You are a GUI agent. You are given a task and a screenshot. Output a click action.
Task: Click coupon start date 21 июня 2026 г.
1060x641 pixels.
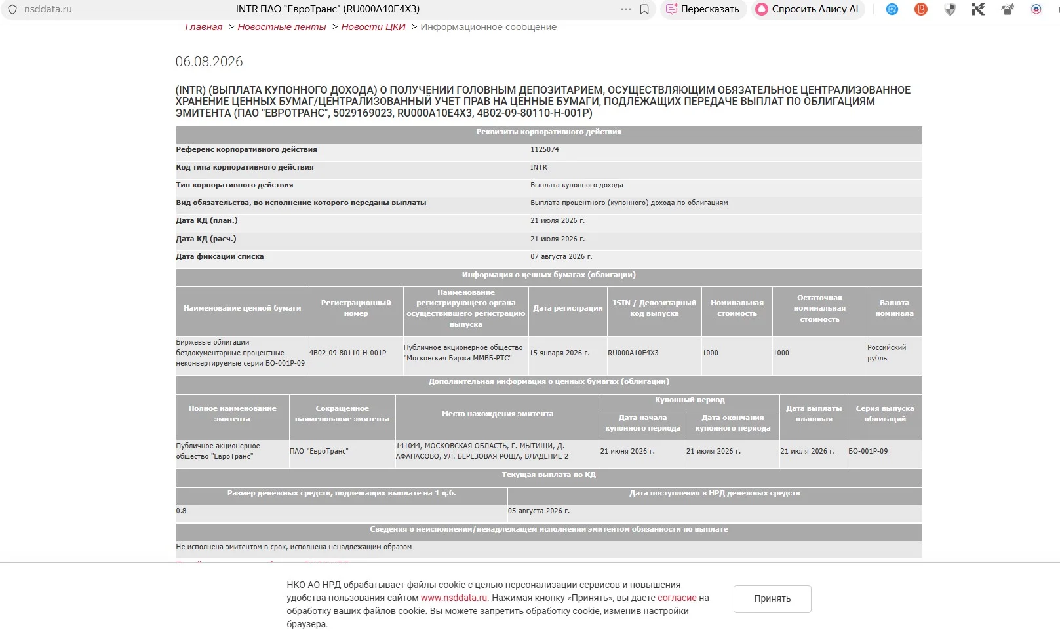click(x=627, y=451)
